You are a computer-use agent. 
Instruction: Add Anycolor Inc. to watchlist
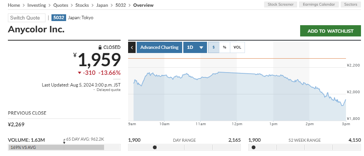pyautogui.click(x=330, y=31)
